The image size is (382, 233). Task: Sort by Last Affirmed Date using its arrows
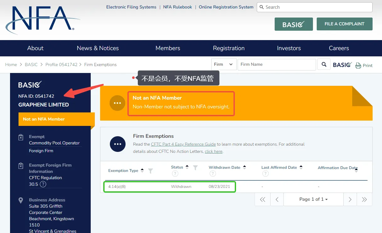pos(301,167)
